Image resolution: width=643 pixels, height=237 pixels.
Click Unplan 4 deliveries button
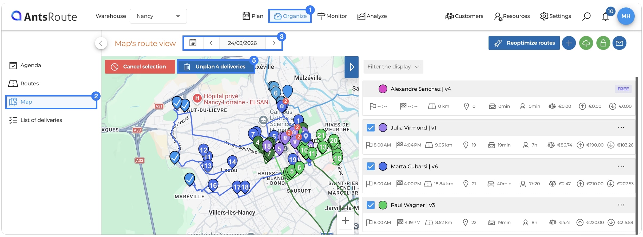click(x=216, y=67)
